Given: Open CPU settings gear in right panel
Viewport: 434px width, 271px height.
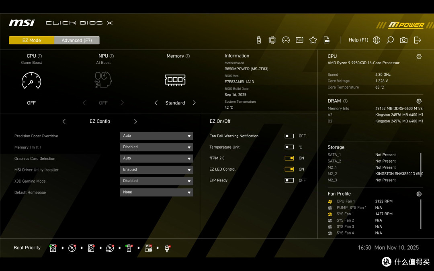Looking at the screenshot, I should 419,57.
